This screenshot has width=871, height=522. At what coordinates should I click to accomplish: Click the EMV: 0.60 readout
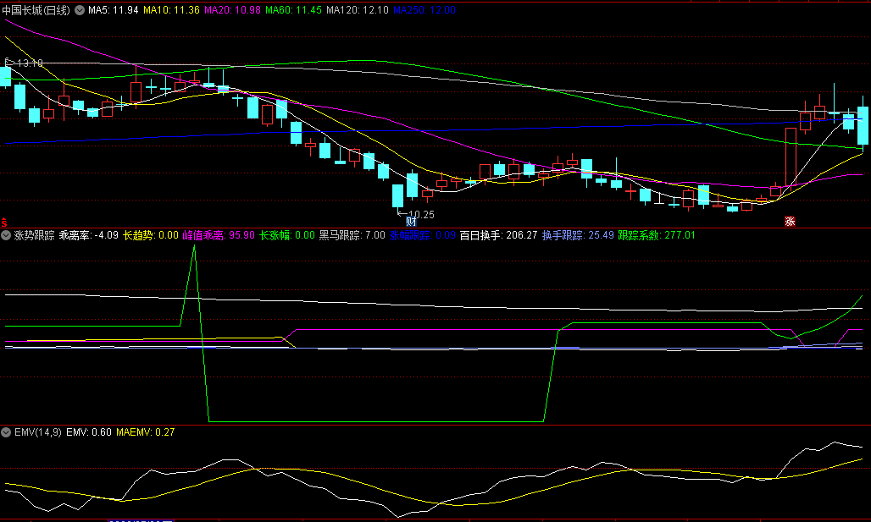coord(89,432)
